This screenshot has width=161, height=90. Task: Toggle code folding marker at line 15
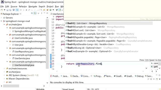tap(55, 33)
